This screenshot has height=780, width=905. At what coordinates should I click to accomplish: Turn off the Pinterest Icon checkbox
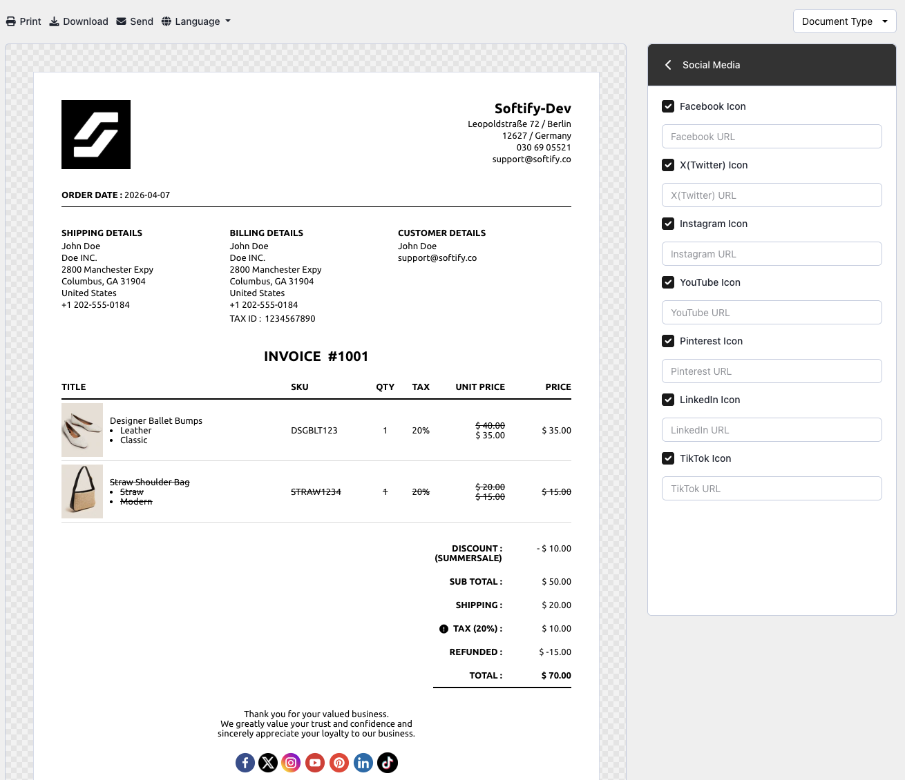tap(668, 341)
